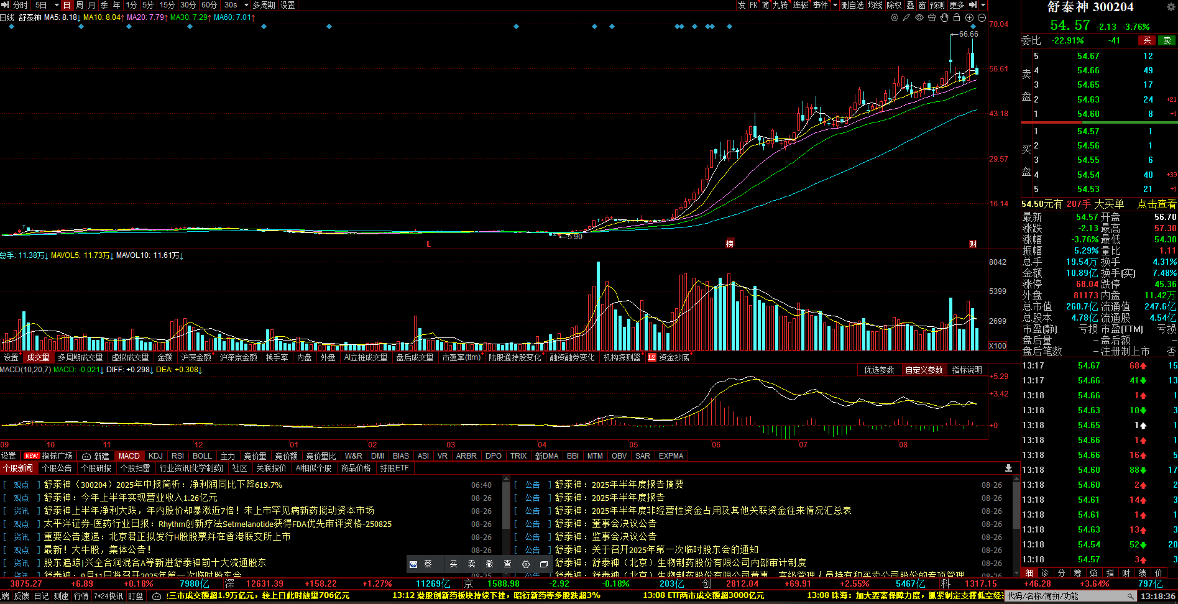This screenshot has height=604, width=1178.
Task: Click 禁 button on floating trade bar
Action: (x=428, y=564)
